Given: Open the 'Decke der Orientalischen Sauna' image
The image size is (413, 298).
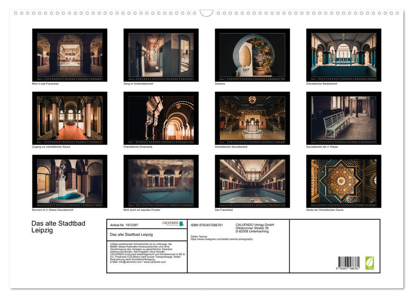Looking at the screenshot, I should (x=344, y=181).
